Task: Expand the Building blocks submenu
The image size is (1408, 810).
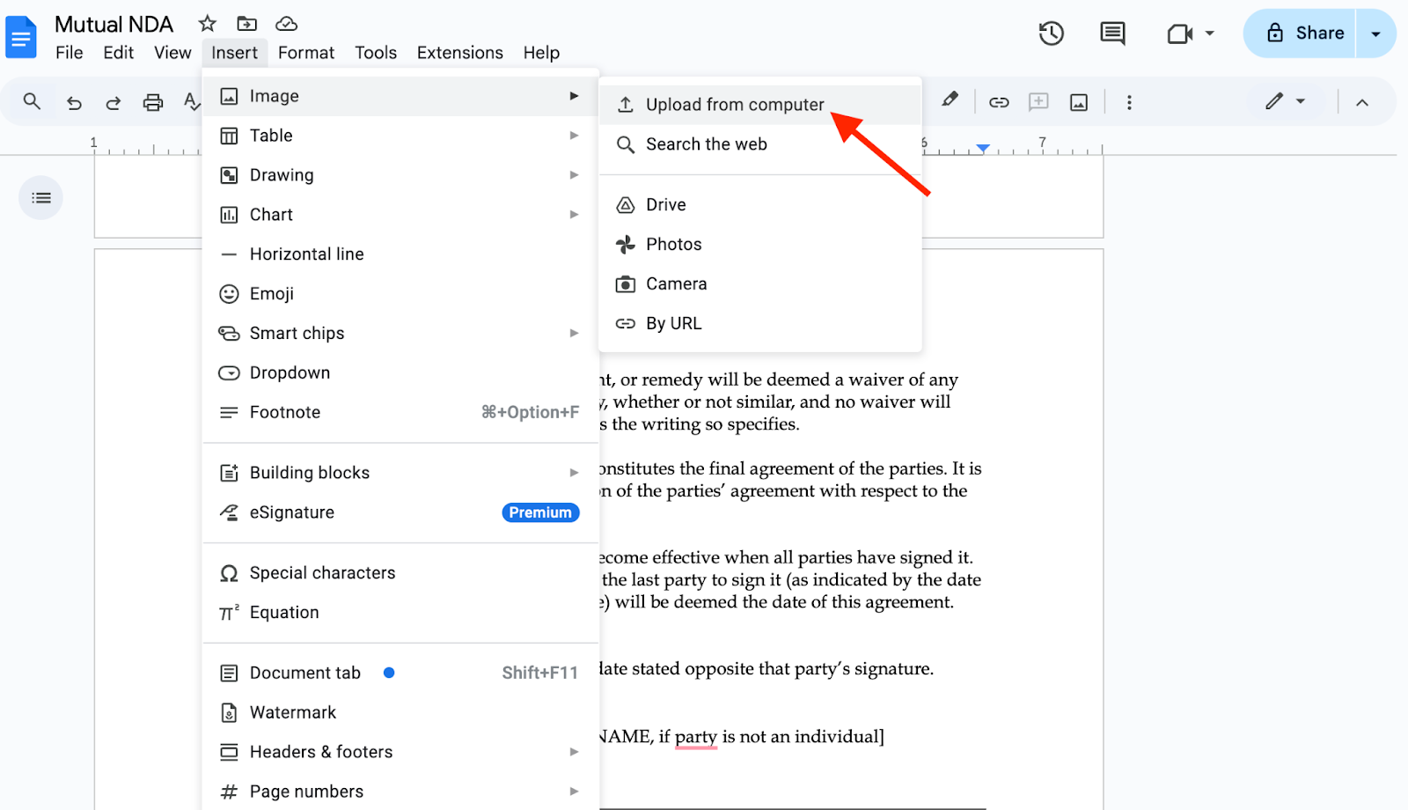Action: [x=400, y=473]
